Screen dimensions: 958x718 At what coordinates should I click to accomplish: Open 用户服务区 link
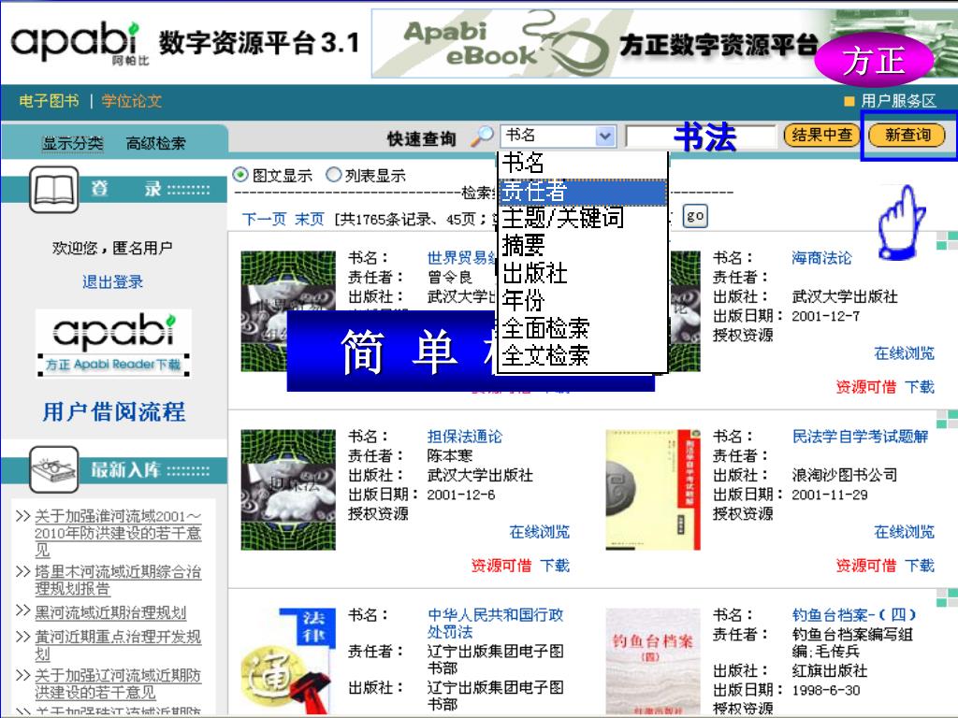[898, 101]
